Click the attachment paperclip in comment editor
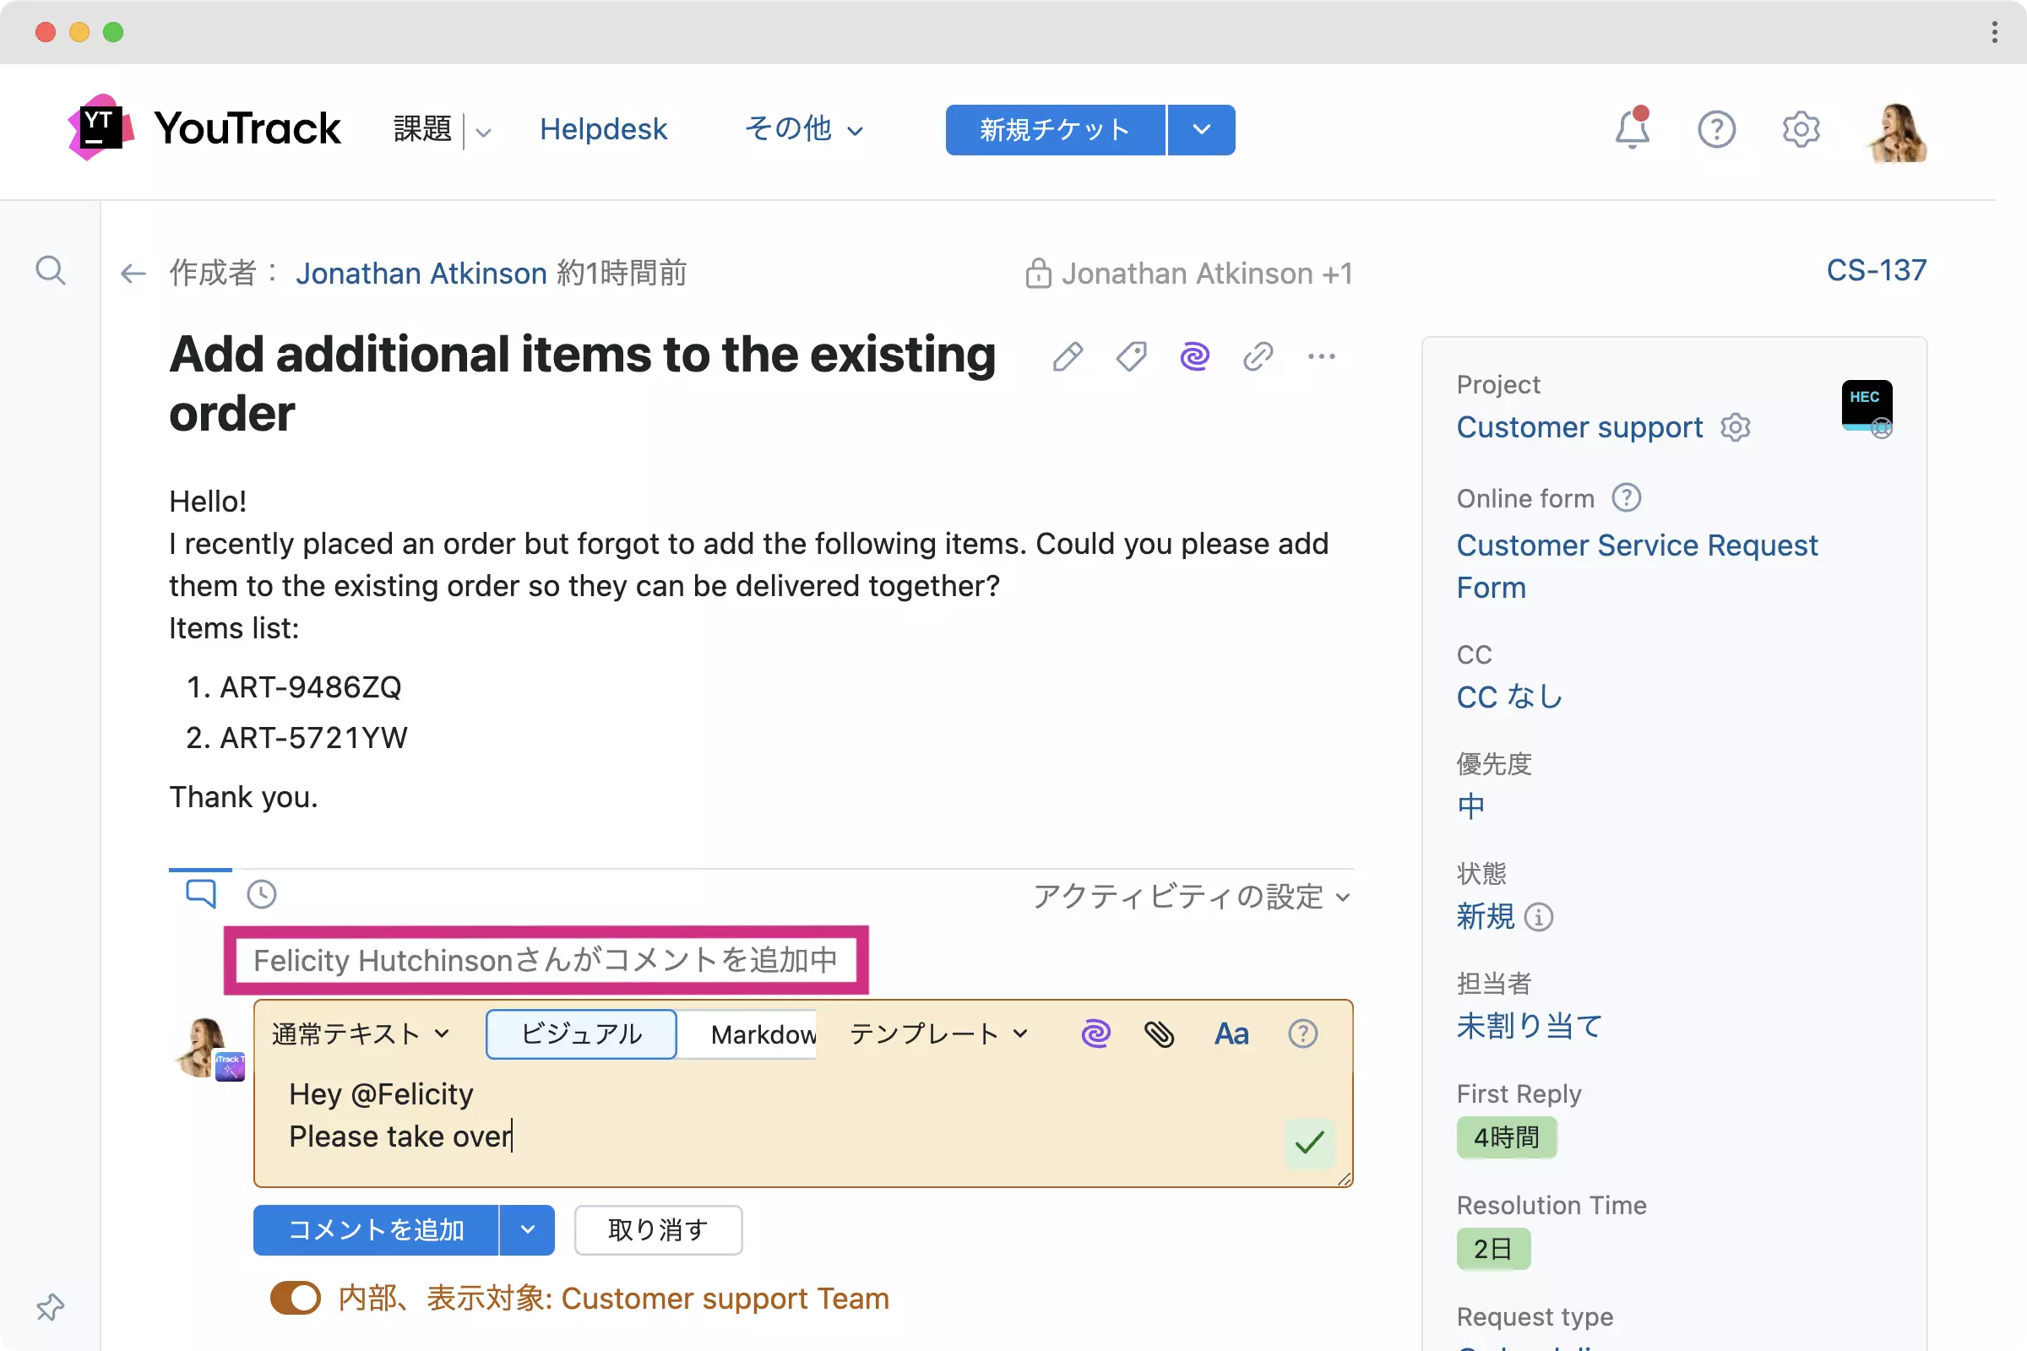 click(1159, 1033)
